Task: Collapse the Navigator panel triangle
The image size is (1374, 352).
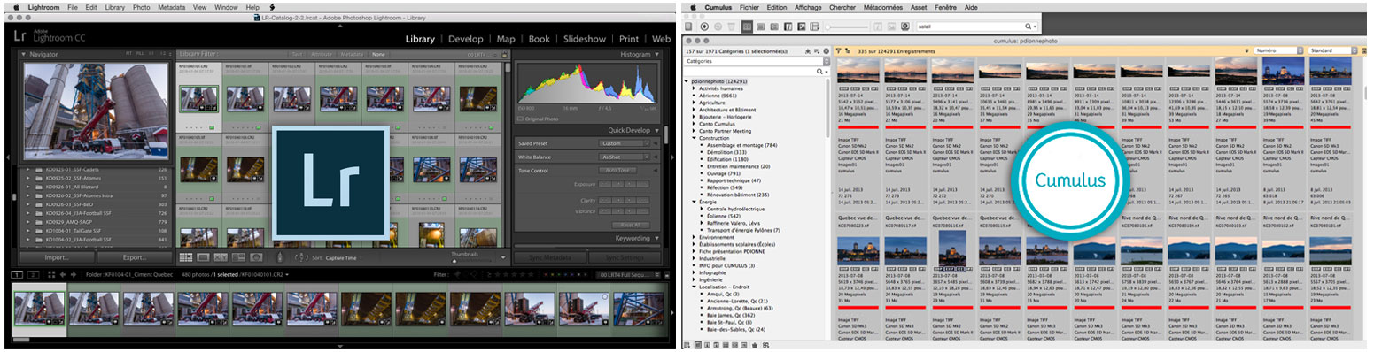Action: pos(24,54)
